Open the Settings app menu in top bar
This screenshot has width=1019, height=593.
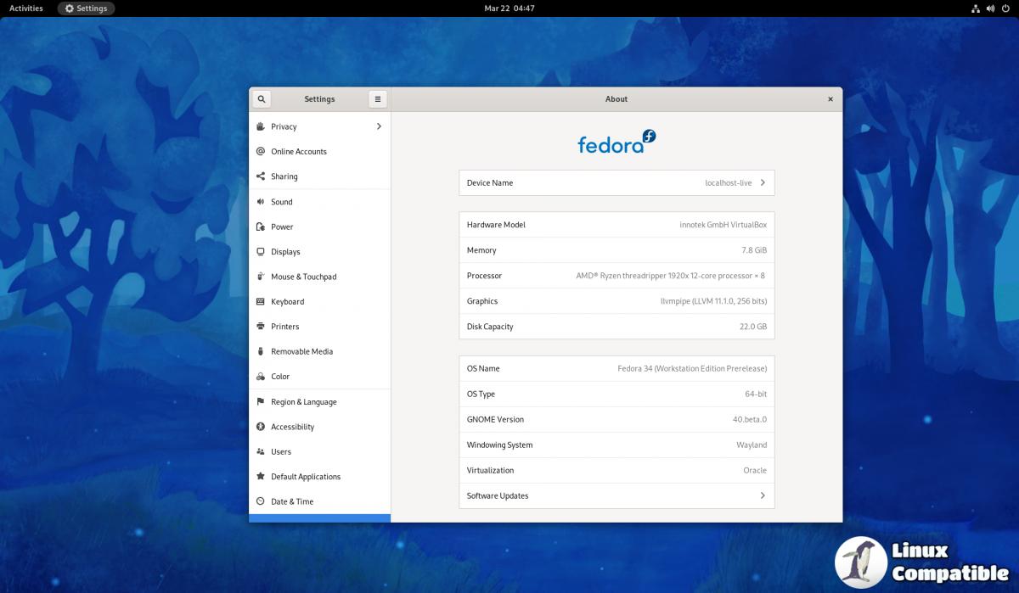coord(86,8)
